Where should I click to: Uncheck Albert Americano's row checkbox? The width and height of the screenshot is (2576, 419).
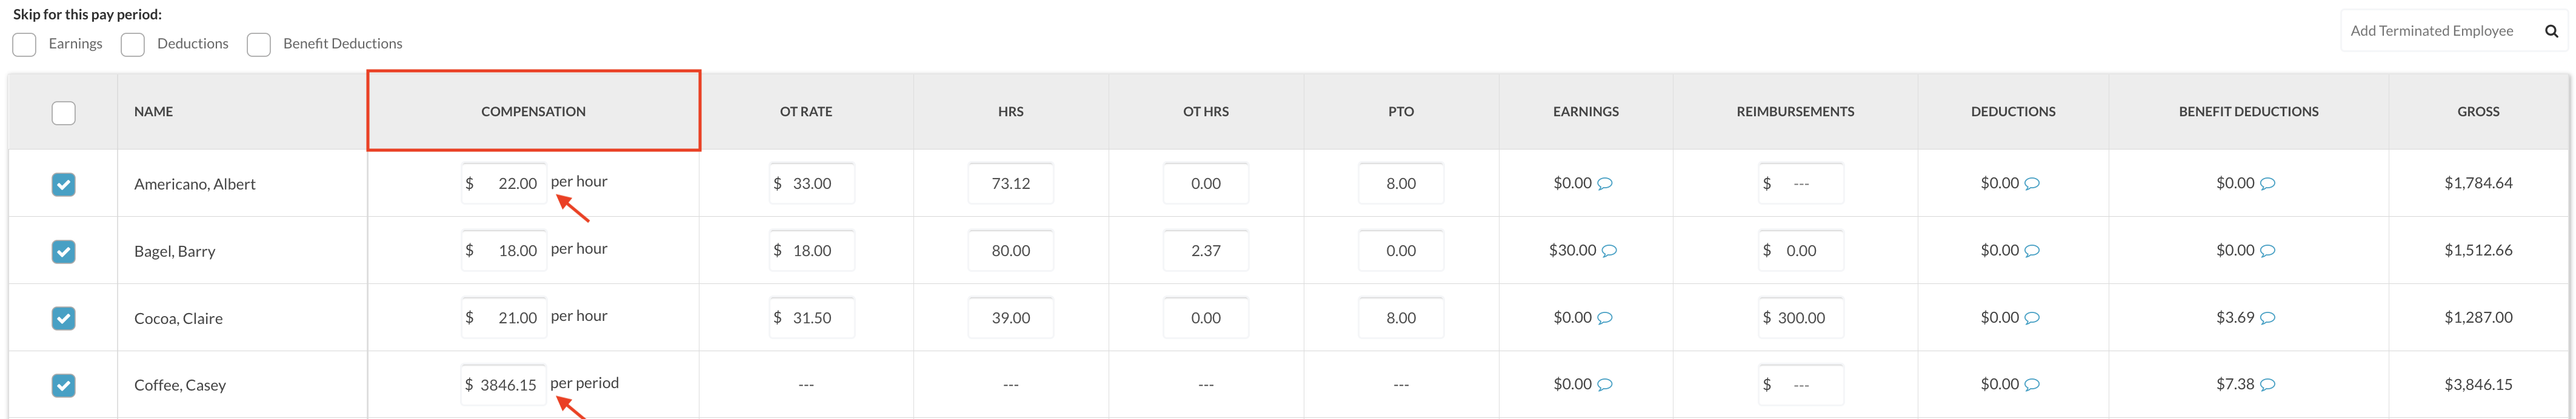(x=63, y=184)
